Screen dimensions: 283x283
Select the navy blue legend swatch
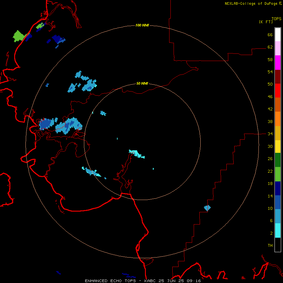coord(278,188)
